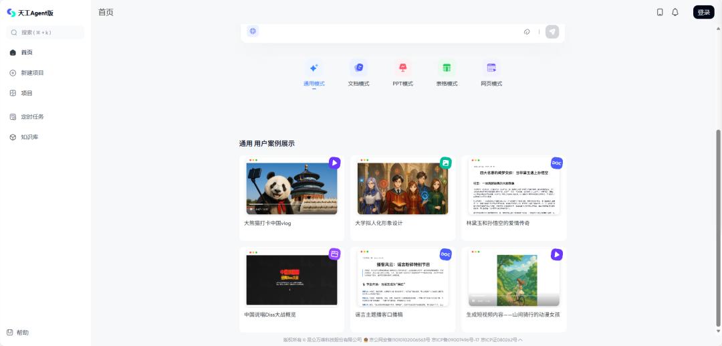
Task: Select 网页模式 web page mode
Action: coord(491,74)
